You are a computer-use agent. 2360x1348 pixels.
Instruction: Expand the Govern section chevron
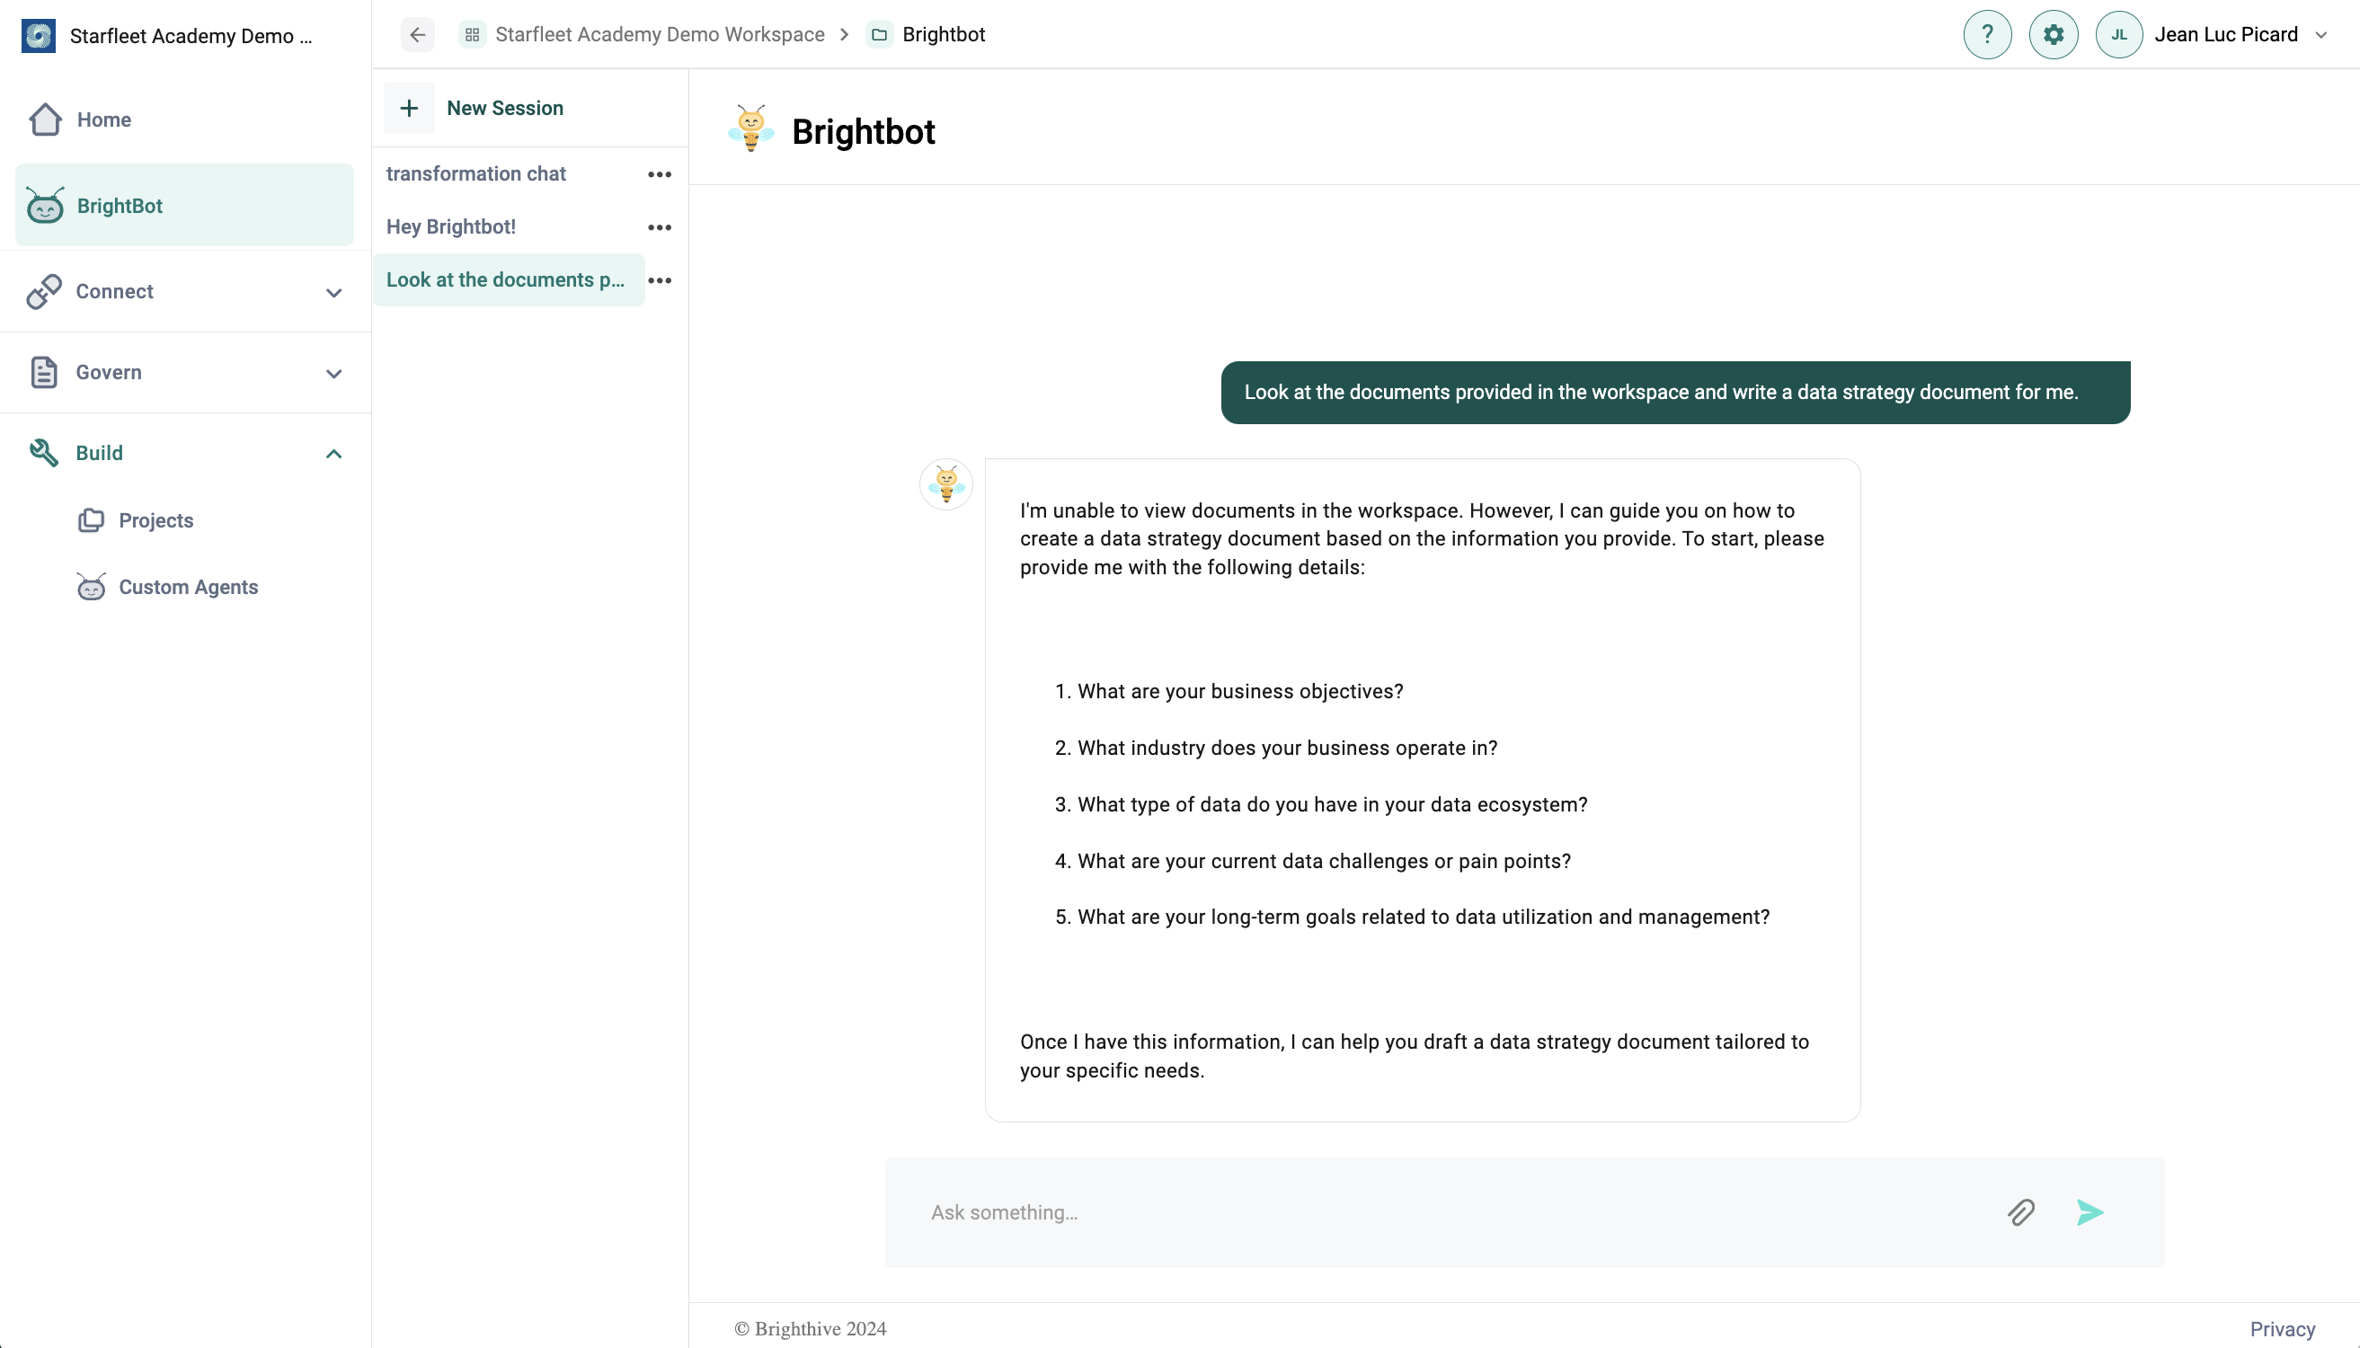point(334,374)
